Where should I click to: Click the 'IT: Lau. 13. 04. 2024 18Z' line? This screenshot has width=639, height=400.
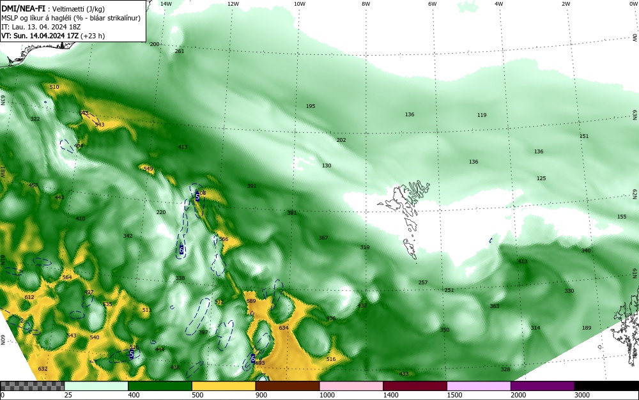41,27
